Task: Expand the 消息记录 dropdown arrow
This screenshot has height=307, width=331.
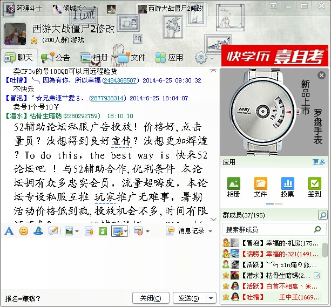Action: click(x=210, y=231)
